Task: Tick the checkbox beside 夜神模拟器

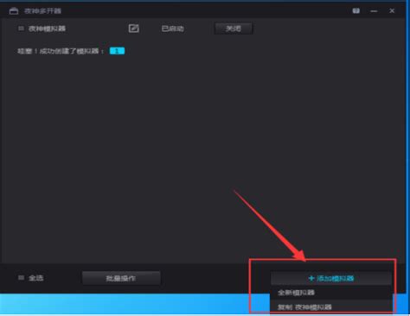Action: tap(21, 28)
